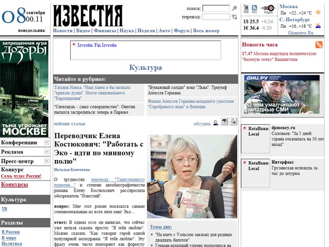Click the user icon next to обсудить
329x247 pixels.
tap(215, 123)
